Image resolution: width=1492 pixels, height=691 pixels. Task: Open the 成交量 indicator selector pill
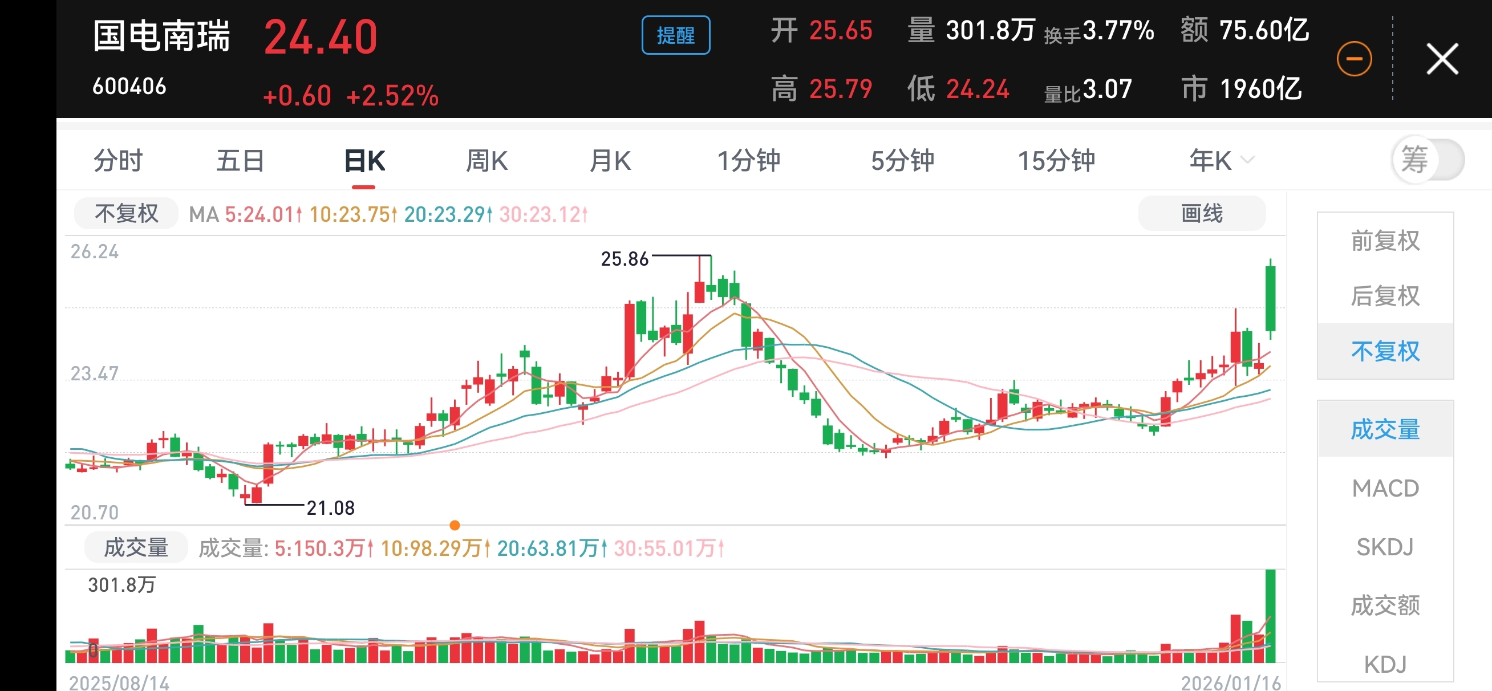pos(136,547)
